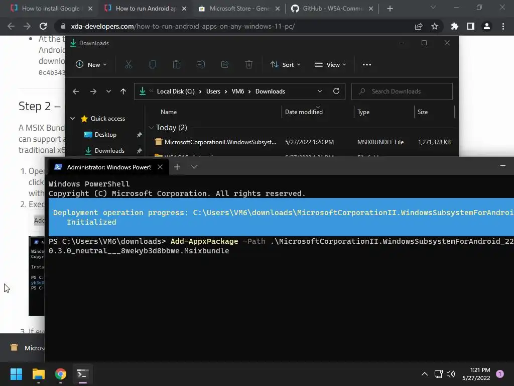Open Chrome profile avatar

pos(487,26)
